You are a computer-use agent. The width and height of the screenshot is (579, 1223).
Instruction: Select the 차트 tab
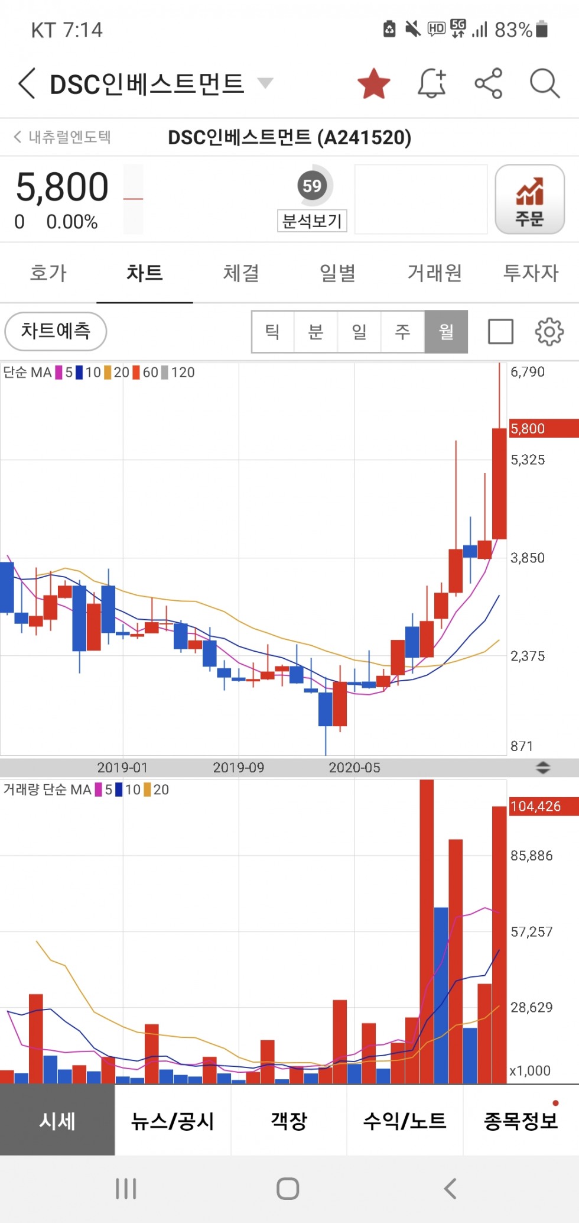click(x=145, y=273)
